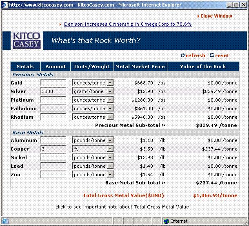Click the Silver amount field containing 2000
This screenshot has height=226, width=249.
tap(53, 91)
